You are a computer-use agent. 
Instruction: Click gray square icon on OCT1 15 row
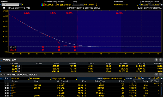[8, 96]
